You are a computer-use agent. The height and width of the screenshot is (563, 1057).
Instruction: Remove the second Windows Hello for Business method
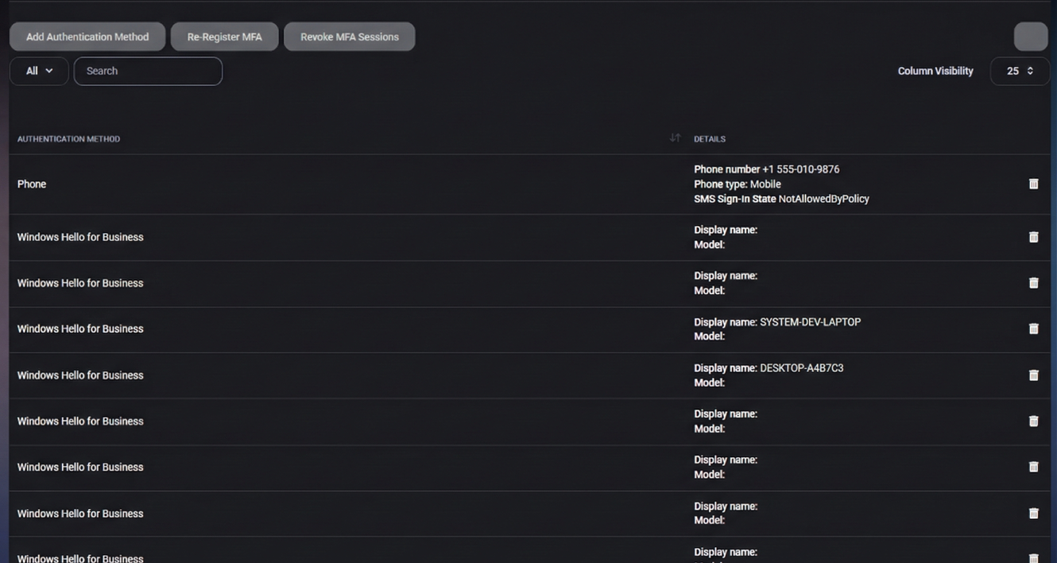click(1033, 282)
